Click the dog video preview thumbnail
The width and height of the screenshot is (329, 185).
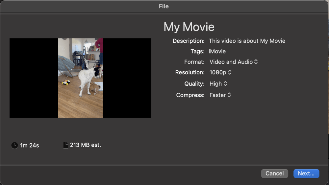coord(80,78)
